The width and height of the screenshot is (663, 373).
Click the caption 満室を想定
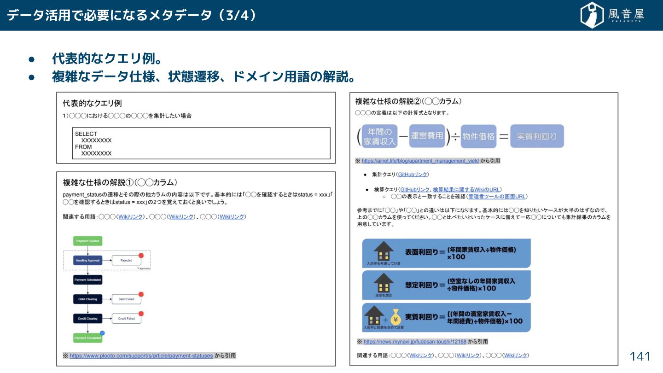(x=384, y=295)
